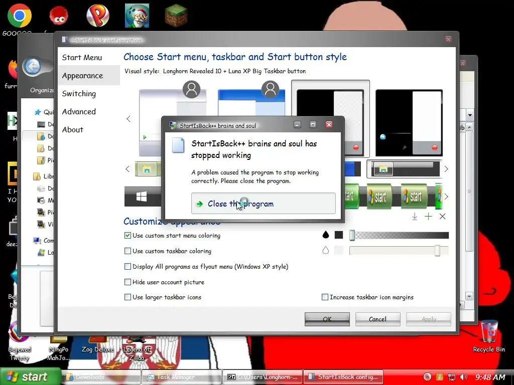Click the Back arrow in Explorer window
The image size is (514, 385).
click(32, 67)
